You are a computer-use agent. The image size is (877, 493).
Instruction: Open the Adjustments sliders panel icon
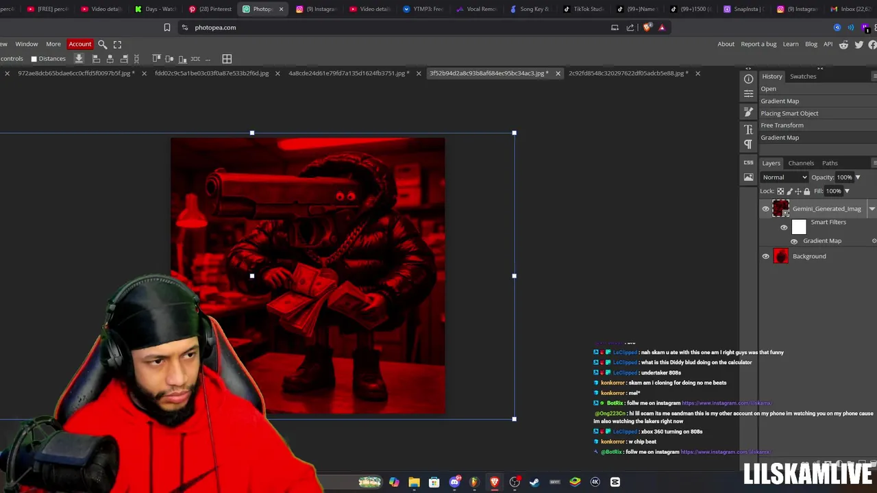tap(748, 94)
